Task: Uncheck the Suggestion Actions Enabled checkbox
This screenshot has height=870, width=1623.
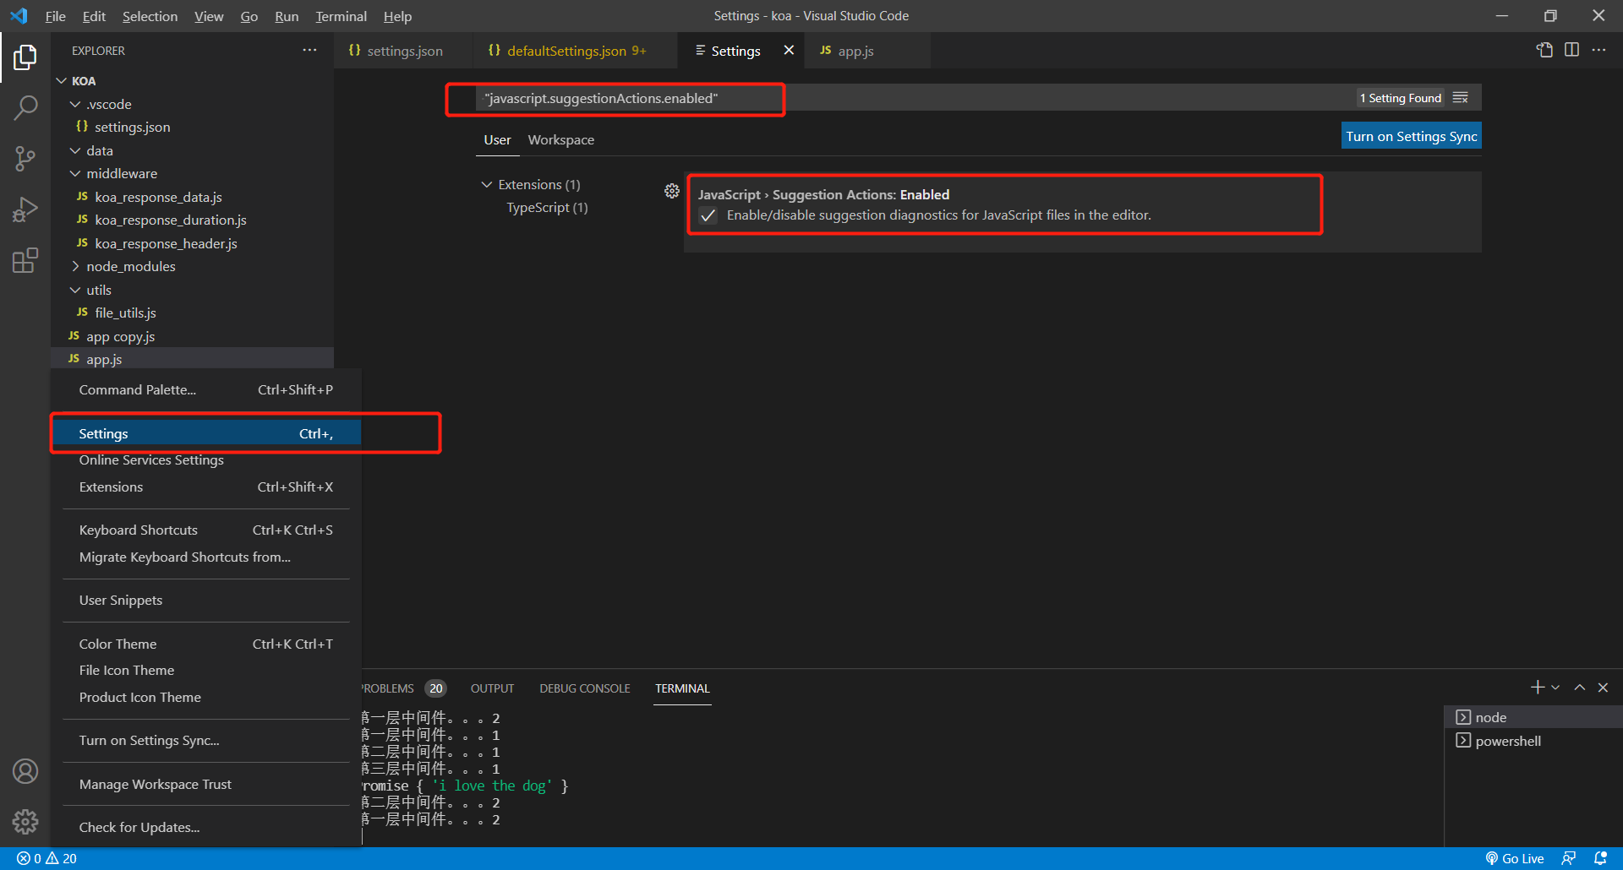Action: (x=708, y=215)
